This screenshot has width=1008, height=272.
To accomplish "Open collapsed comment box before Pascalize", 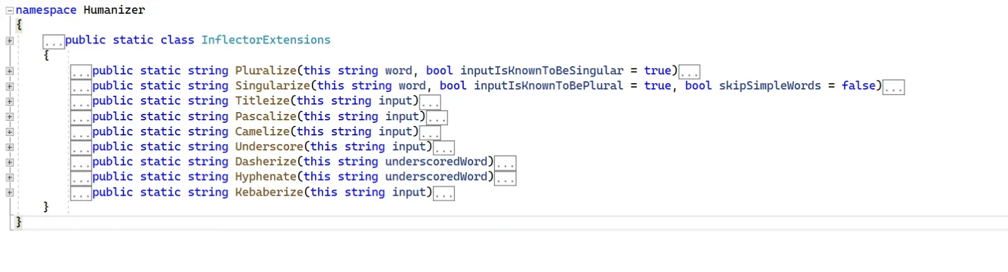I will (81, 117).
